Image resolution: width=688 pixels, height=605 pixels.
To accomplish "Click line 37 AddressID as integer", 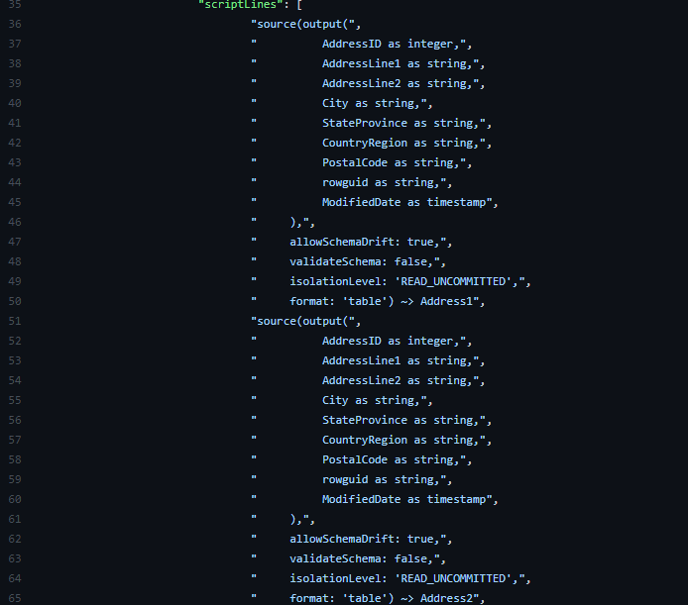I will point(391,44).
